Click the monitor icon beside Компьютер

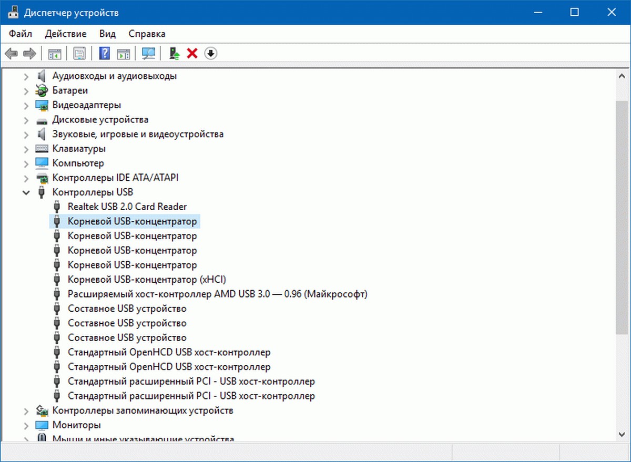tap(42, 163)
